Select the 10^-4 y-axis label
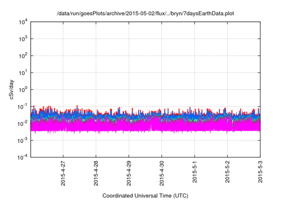Image resolution: width=287 pixels, height=200 pixels. [x=22, y=157]
